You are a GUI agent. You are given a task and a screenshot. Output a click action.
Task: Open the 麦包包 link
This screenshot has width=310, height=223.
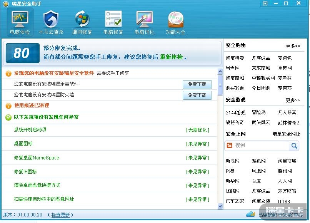(285, 58)
